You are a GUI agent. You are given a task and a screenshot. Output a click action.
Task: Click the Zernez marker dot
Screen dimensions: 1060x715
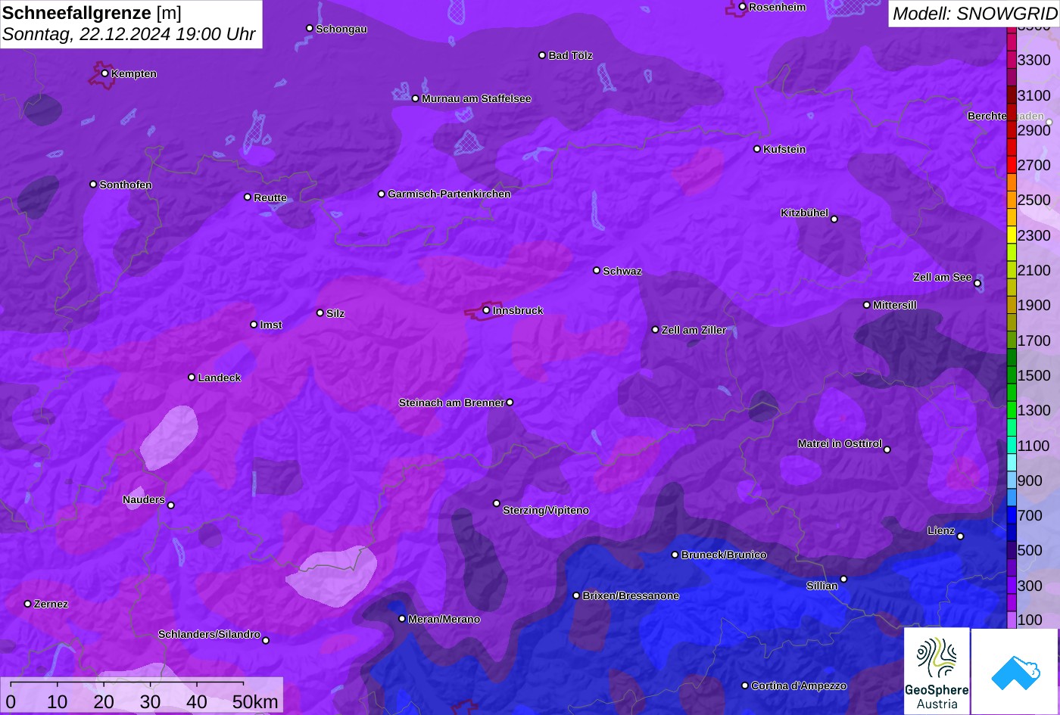coord(27,604)
